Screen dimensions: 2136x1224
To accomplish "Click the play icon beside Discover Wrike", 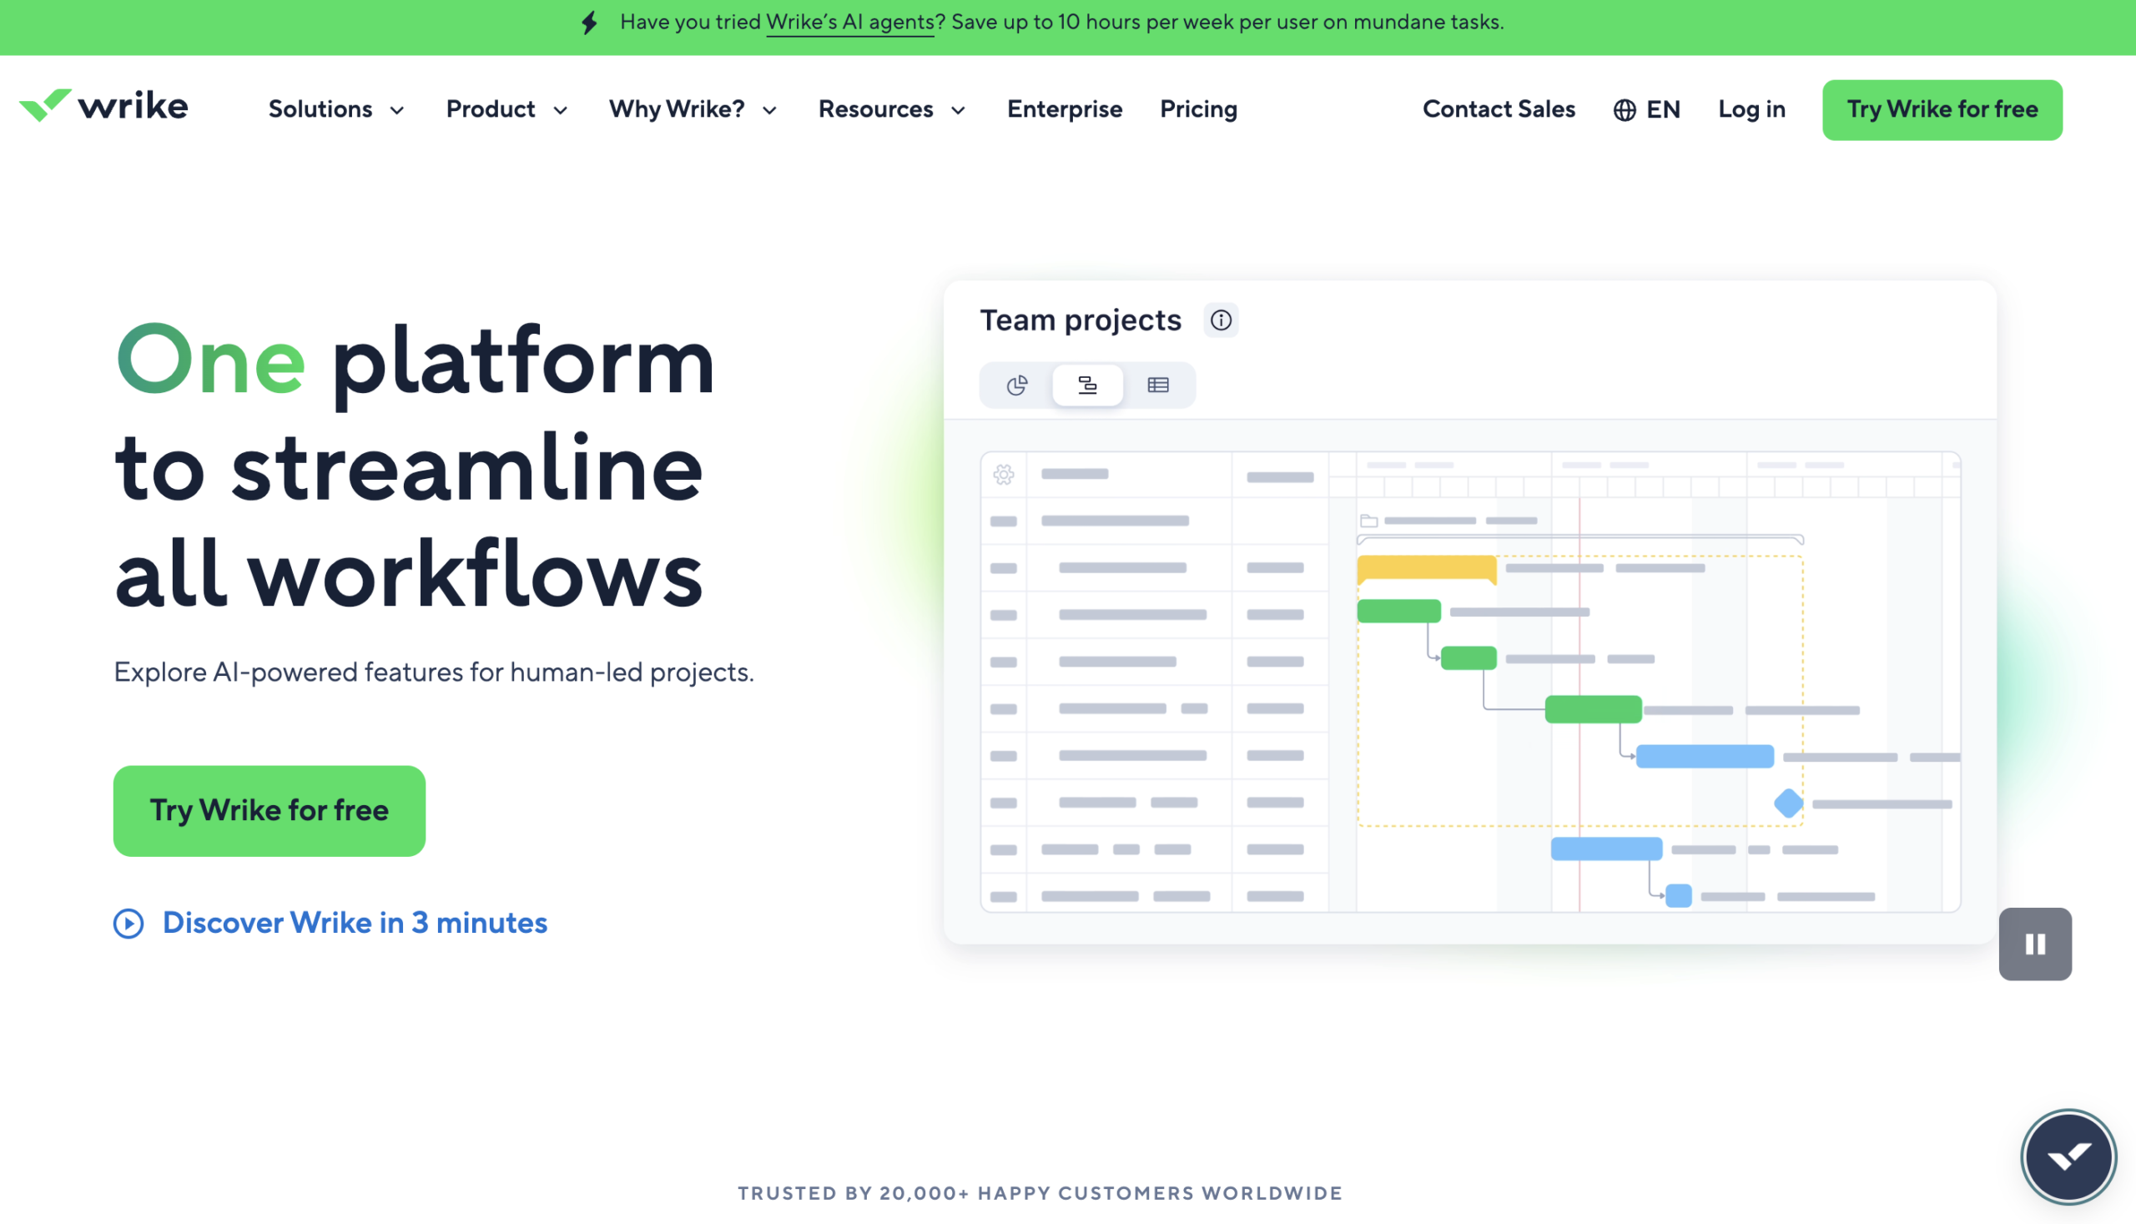I will pos(128,923).
